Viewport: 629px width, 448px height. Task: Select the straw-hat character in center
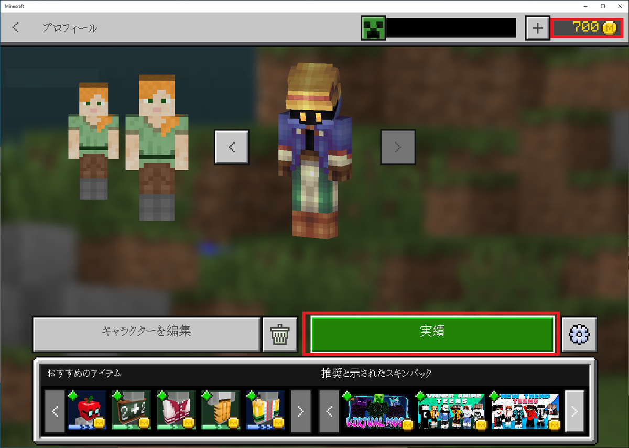click(x=314, y=151)
